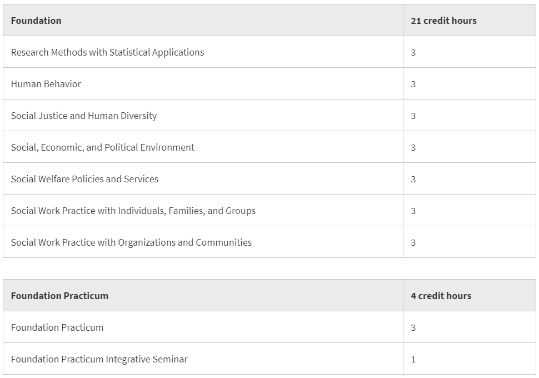Viewport: 539px width, 378px height.
Task: Select "Social Justice and Human Diversity" course
Action: 84,116
